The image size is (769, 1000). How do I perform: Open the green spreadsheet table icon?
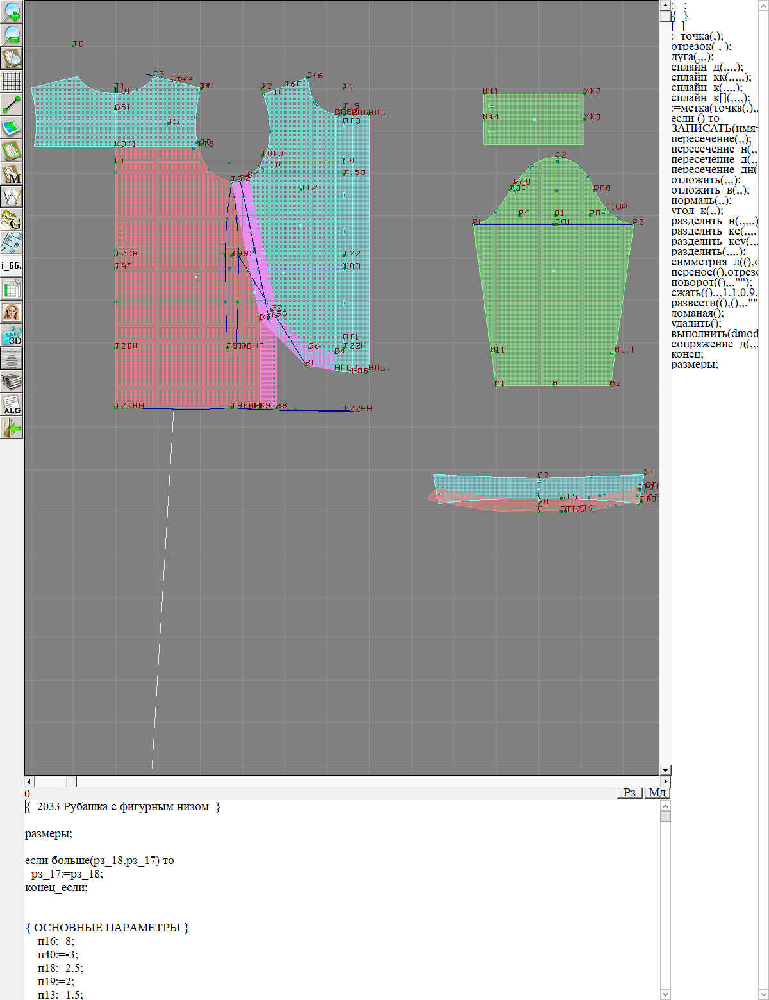pos(12,289)
